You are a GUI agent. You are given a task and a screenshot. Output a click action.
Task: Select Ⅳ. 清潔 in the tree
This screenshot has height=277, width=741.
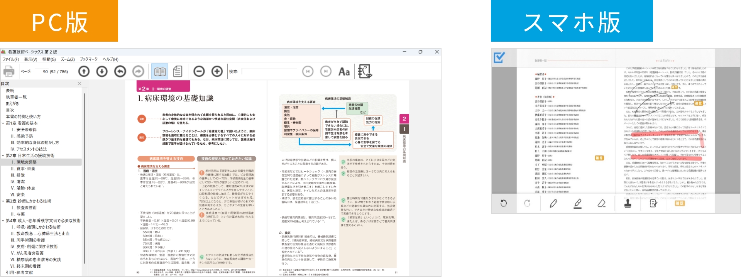(18, 182)
